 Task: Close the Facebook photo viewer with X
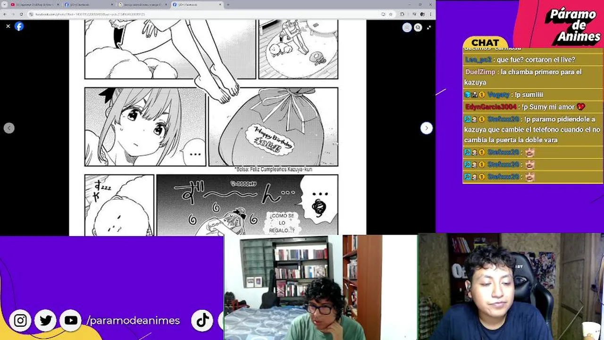pos(8,26)
